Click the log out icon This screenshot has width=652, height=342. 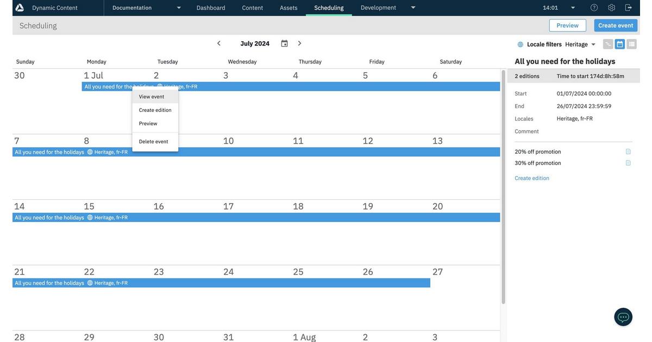coord(629,8)
